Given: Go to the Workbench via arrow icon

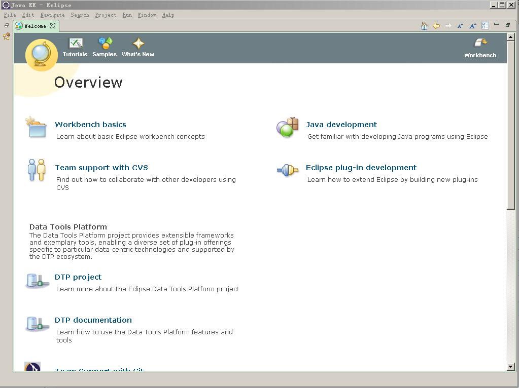Looking at the screenshot, I should (x=480, y=44).
